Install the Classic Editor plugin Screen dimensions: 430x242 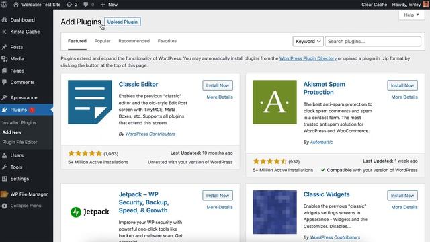click(218, 85)
